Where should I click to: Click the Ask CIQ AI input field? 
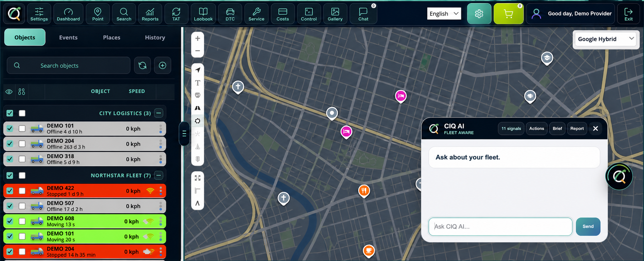500,226
